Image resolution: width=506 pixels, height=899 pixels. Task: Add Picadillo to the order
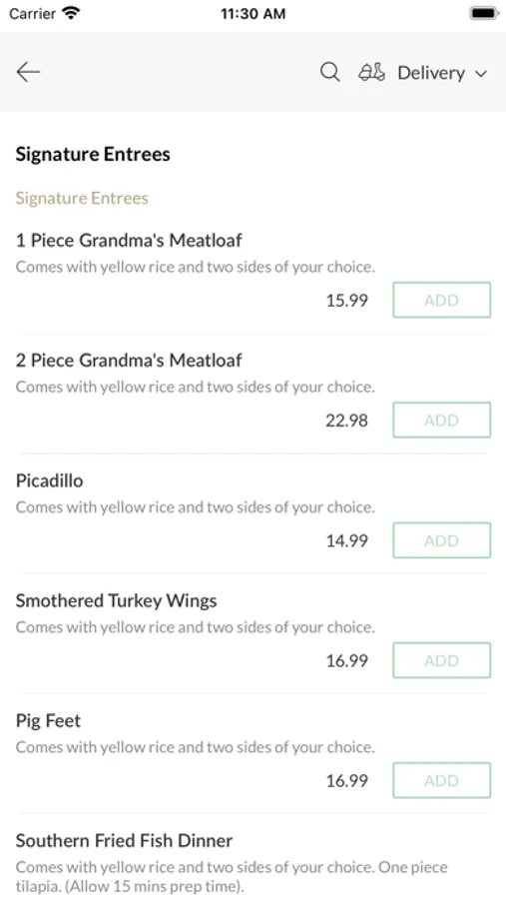[441, 540]
